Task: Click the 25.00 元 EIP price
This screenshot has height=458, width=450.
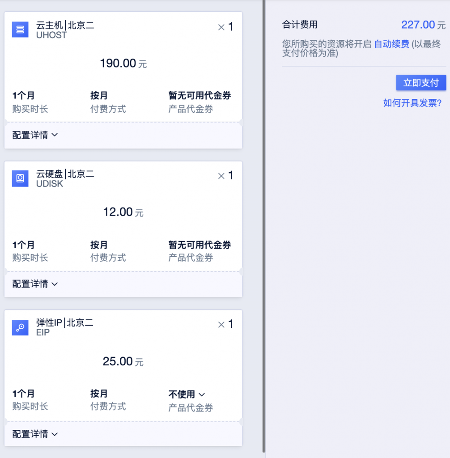Action: pyautogui.click(x=123, y=361)
